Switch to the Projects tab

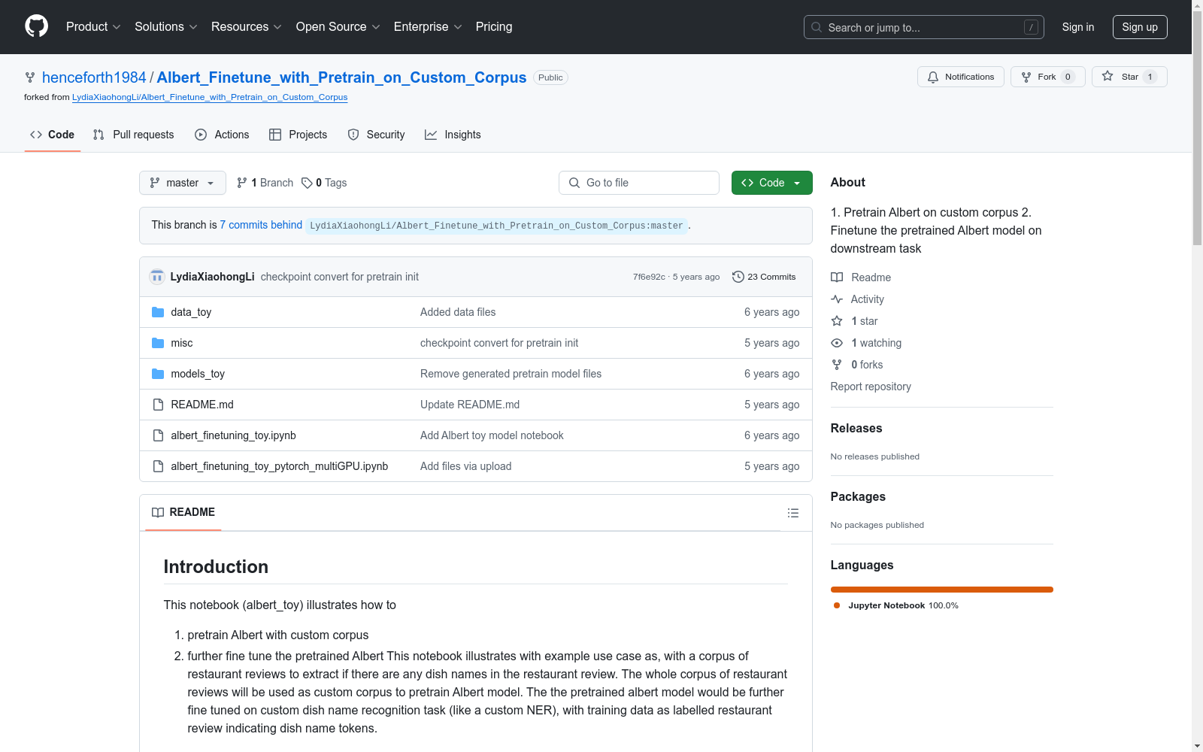pyautogui.click(x=298, y=135)
